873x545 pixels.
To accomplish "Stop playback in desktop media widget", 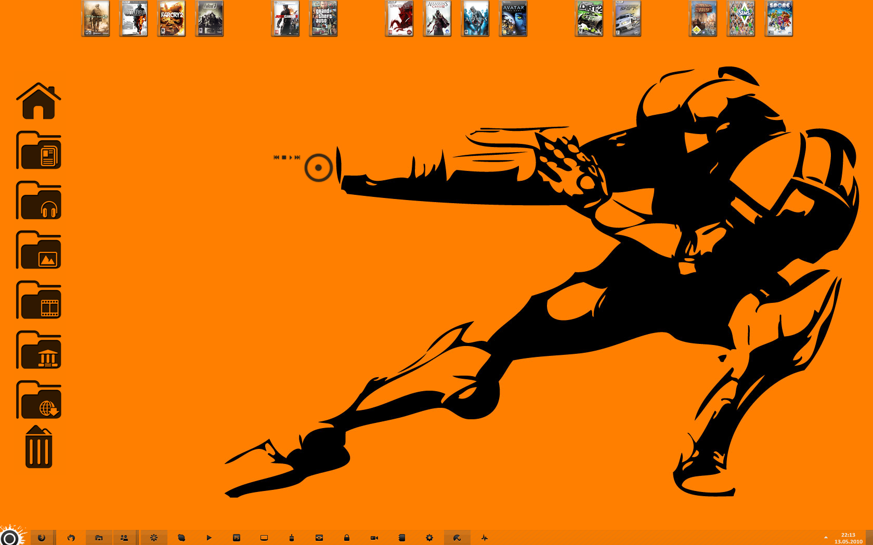I will pos(284,157).
